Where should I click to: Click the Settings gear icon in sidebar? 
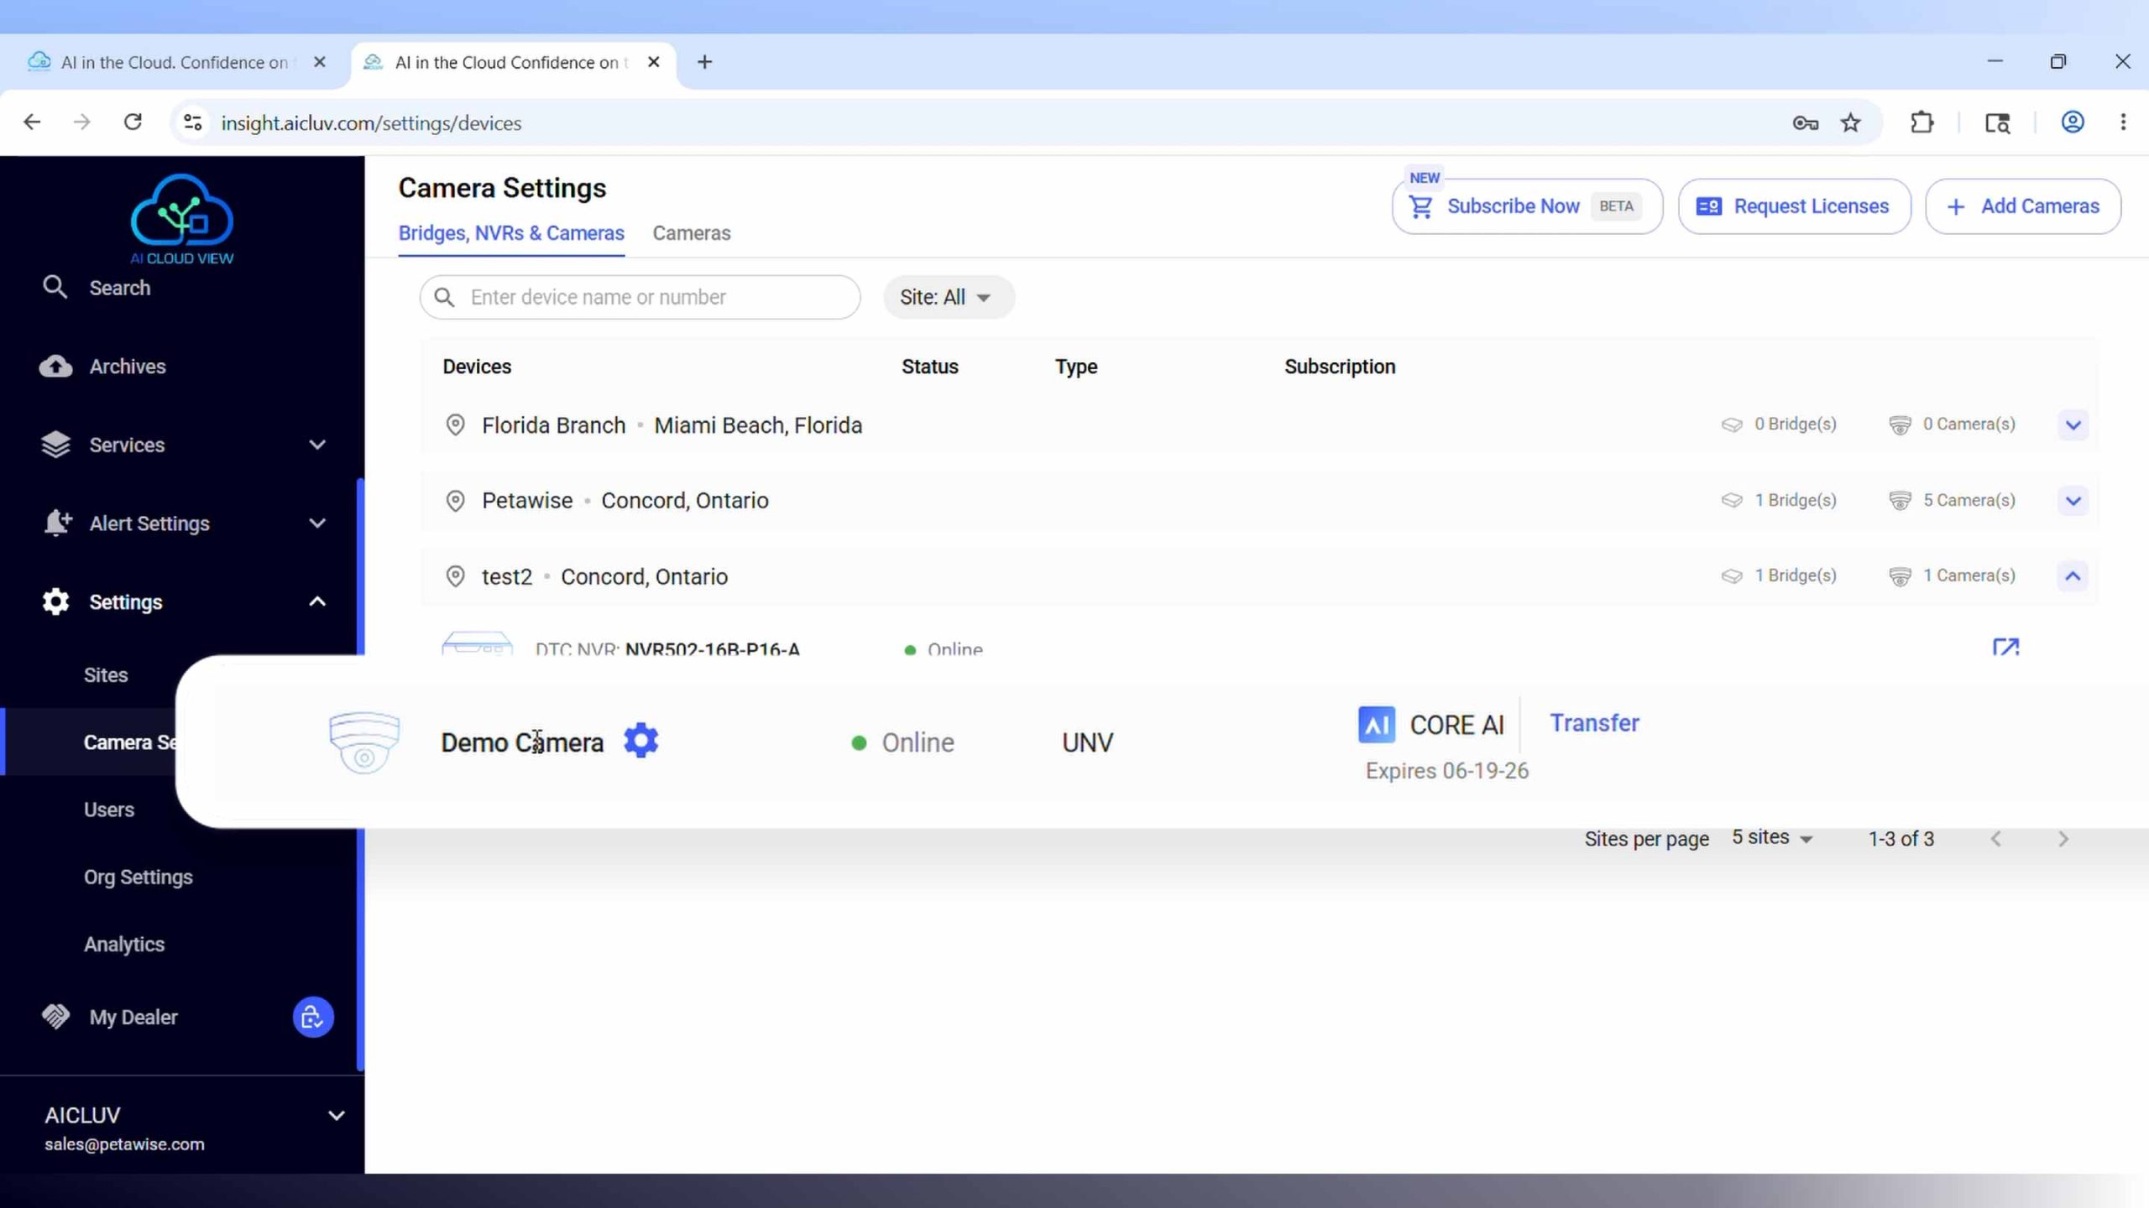click(55, 601)
